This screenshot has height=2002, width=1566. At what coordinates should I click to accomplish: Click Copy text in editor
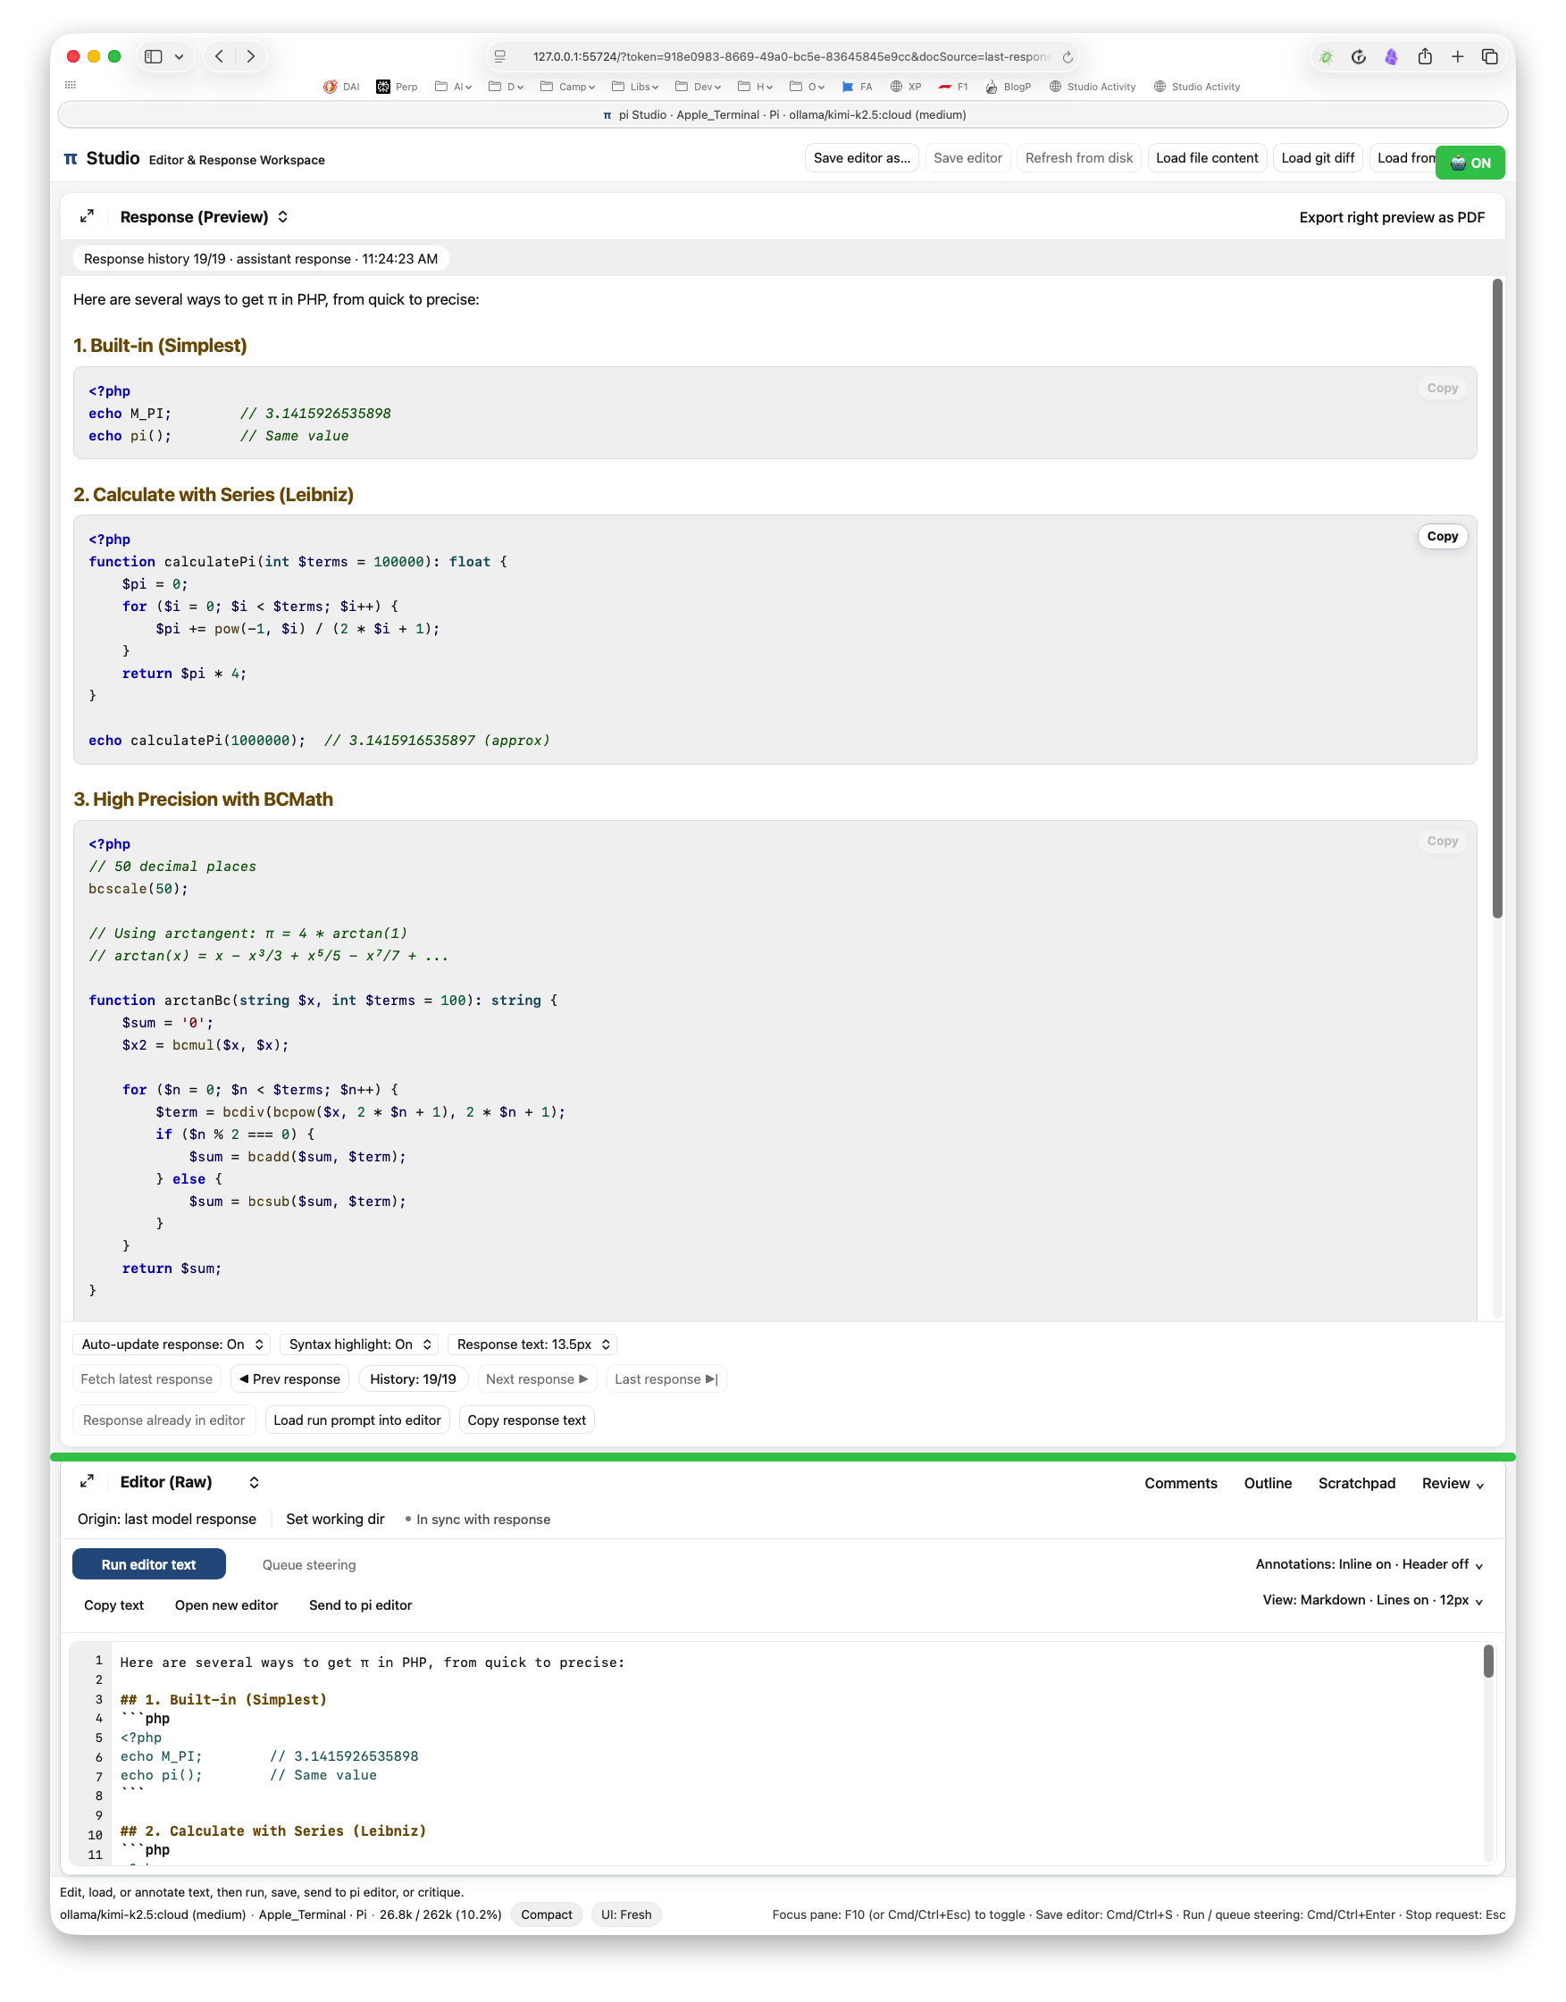(x=113, y=1605)
